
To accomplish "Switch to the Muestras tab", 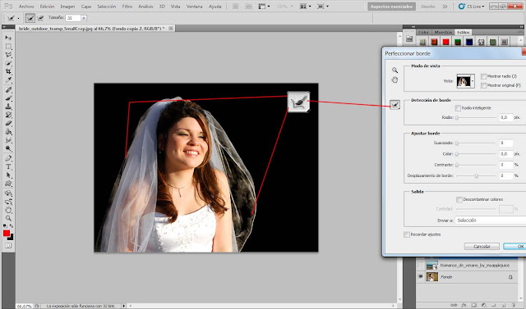I will click(443, 33).
